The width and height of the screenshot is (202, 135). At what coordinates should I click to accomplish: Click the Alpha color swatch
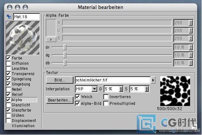coord(51,28)
